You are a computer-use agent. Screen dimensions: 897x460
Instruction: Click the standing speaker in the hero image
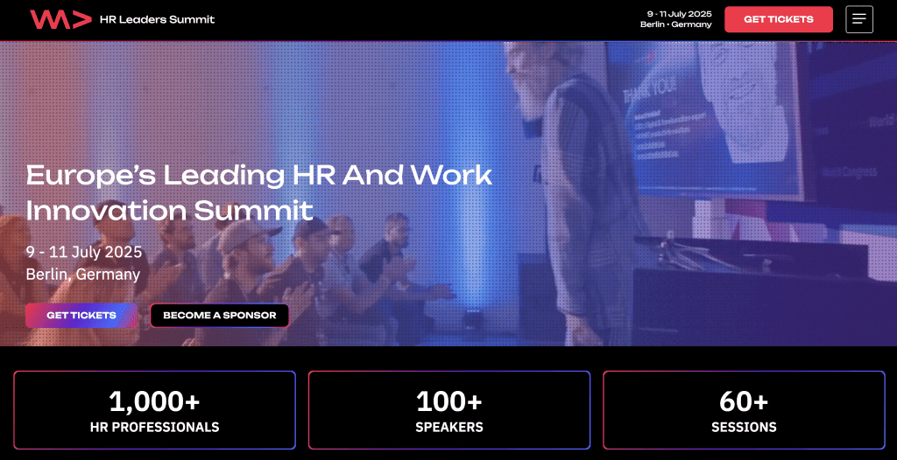coord(578,194)
